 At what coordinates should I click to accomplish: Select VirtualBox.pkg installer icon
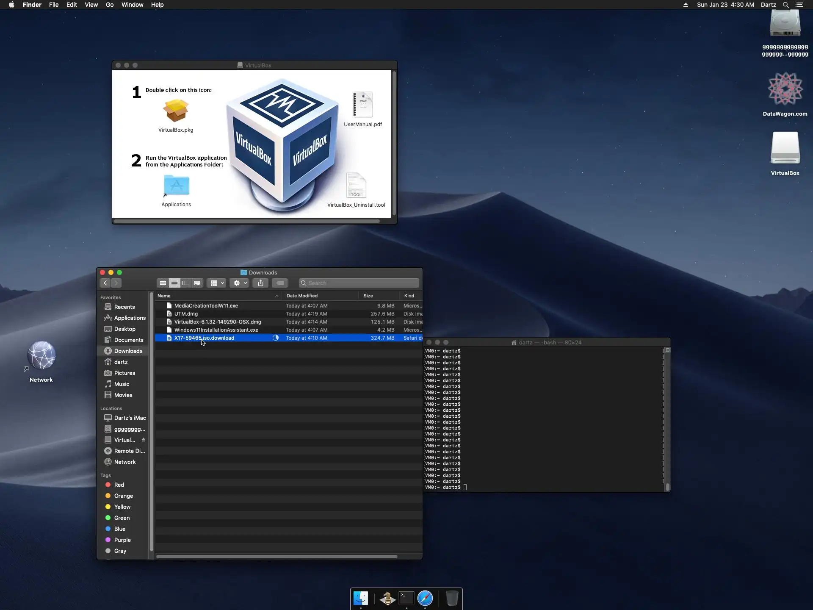coord(176,111)
